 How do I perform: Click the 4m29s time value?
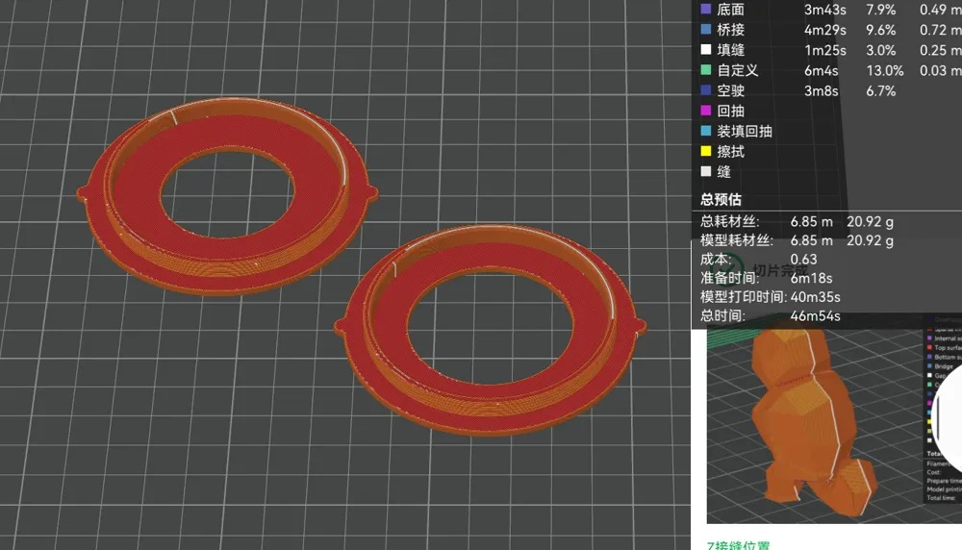pos(825,30)
